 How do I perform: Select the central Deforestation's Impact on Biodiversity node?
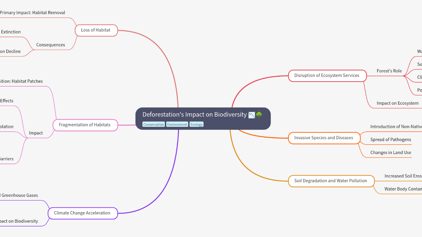click(203, 118)
